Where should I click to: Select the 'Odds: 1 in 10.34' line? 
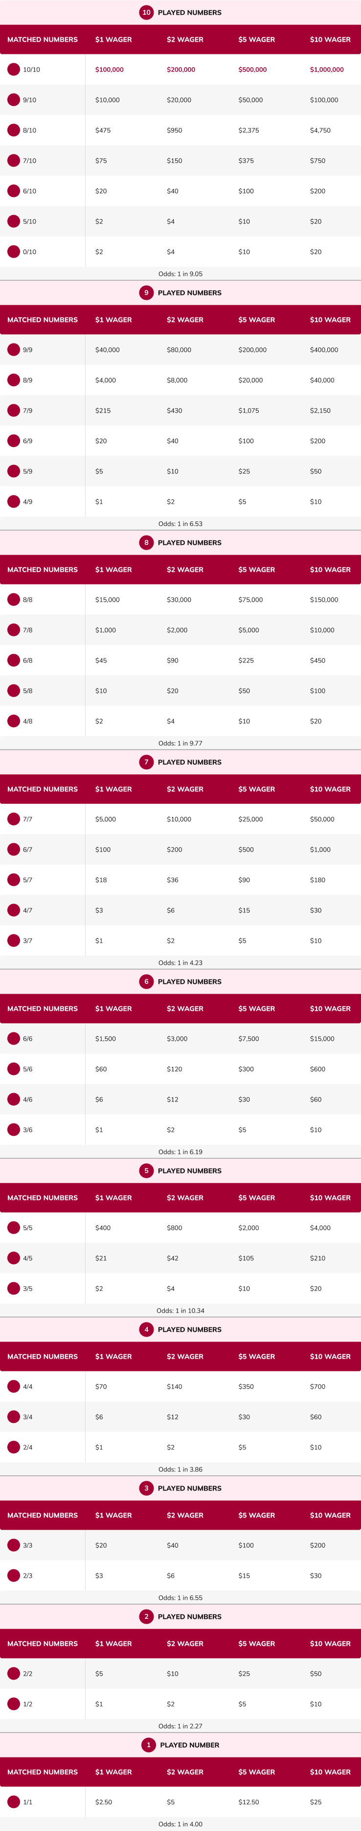[180, 1311]
